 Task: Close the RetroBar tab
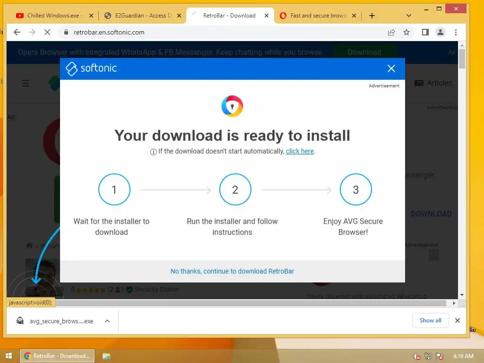pyautogui.click(x=267, y=16)
